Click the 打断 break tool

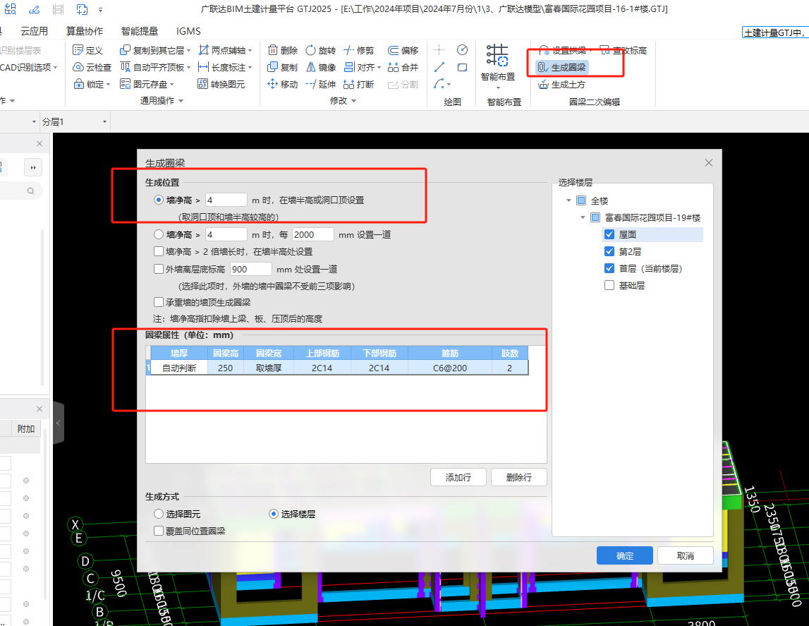[358, 84]
